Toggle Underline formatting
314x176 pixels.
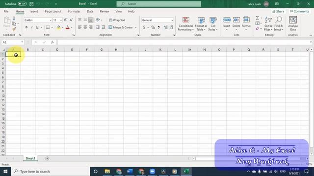(x=37, y=27)
